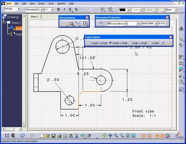The height and width of the screenshot is (144, 186).
Task: Open the Start menu in menu bar
Action: coord(9,4)
